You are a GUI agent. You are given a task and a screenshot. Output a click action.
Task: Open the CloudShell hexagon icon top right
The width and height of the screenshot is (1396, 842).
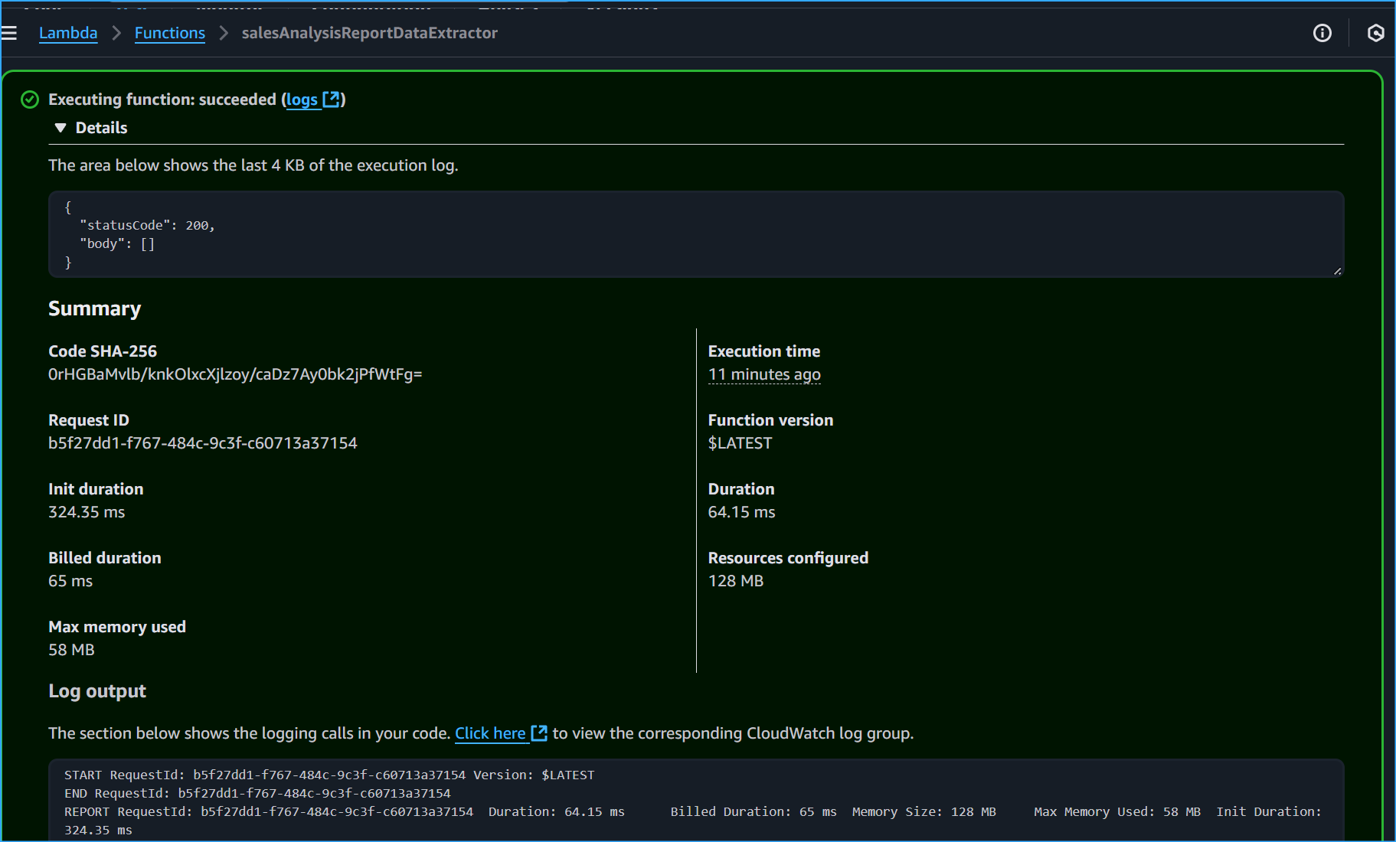coord(1376,33)
